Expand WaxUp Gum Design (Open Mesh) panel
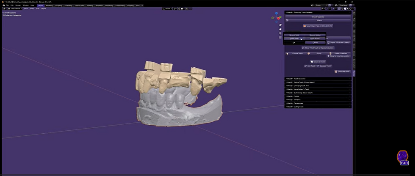 pos(318,93)
